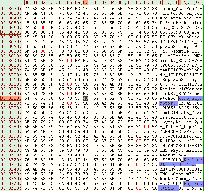Click the highlighted 07 column header
The image size is (204, 191).
[86, 2]
